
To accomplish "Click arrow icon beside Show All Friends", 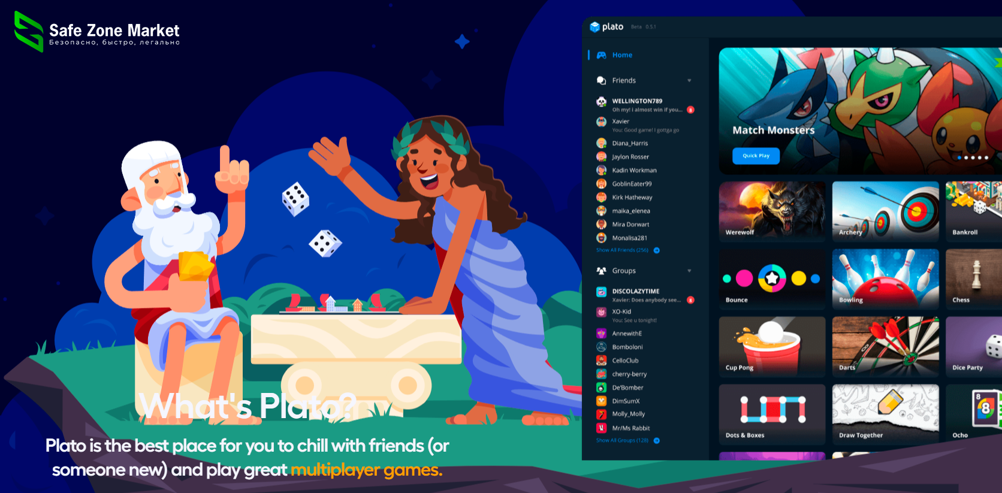I will [657, 250].
